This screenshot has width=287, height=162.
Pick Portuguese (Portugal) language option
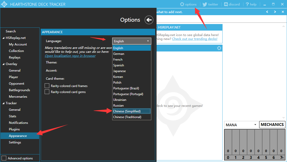[131, 94]
